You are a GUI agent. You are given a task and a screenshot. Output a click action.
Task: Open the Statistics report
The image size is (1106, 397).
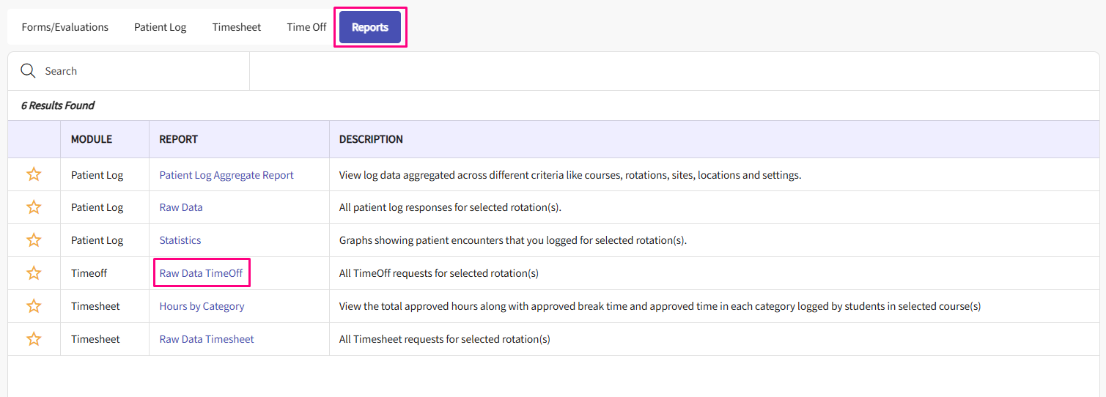[x=180, y=240]
